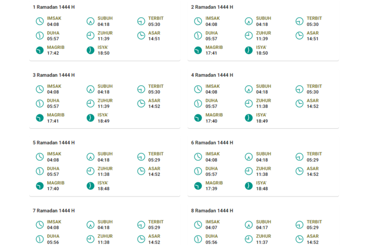This screenshot has height=245, width=367.
Task: Click the Asar time 14:52 for 5 Ramadan
Action: point(154,174)
